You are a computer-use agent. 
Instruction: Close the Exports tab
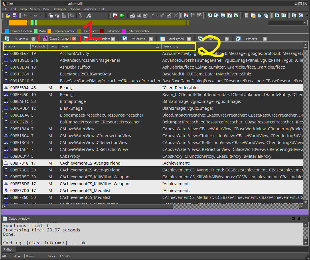tap(265, 39)
